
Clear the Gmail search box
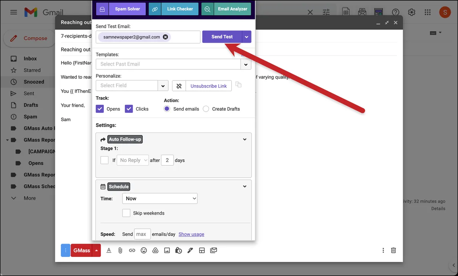click(x=310, y=12)
